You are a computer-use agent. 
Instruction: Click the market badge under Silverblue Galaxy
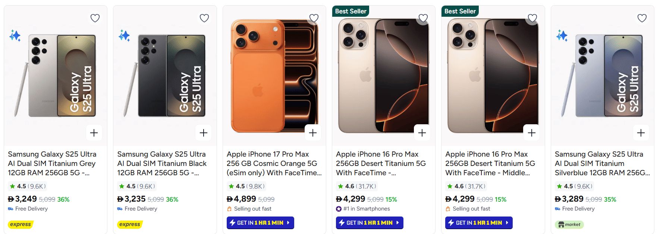coord(569,224)
